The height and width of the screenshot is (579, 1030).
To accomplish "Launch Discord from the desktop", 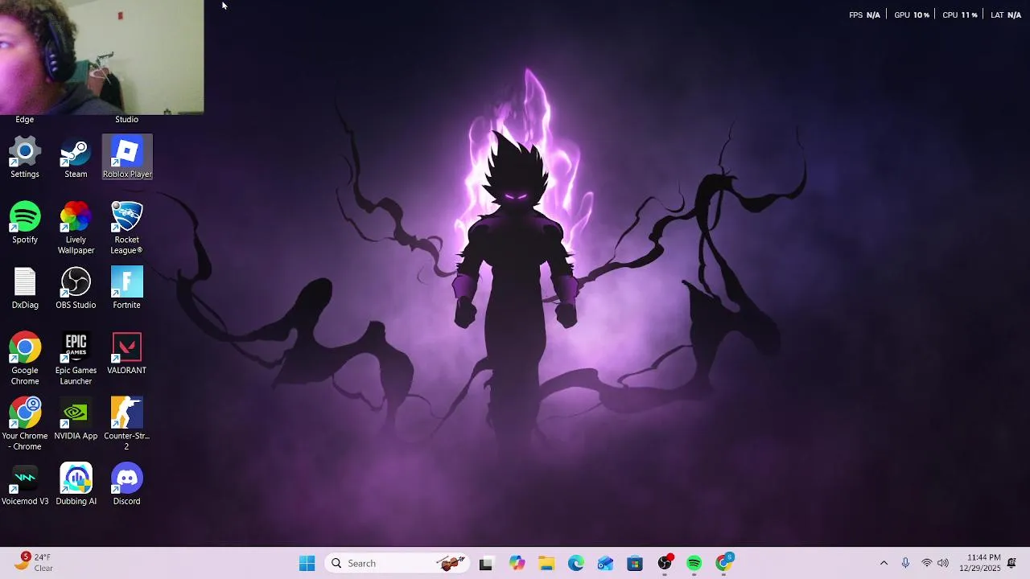I will (126, 485).
